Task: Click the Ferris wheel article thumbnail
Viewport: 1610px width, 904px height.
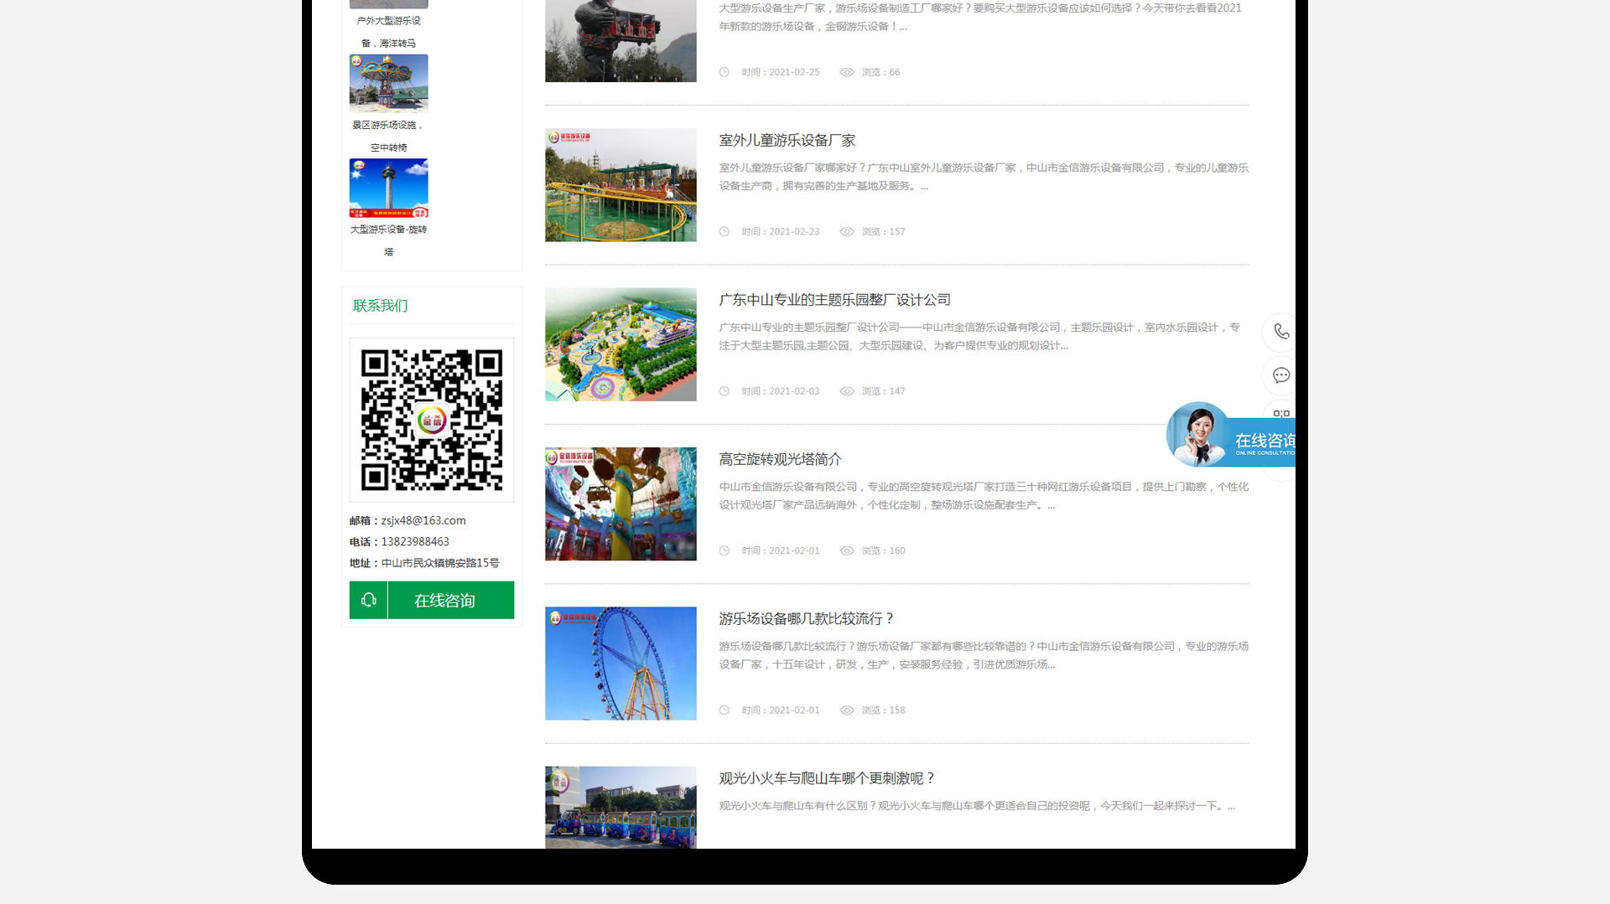Action: click(621, 664)
